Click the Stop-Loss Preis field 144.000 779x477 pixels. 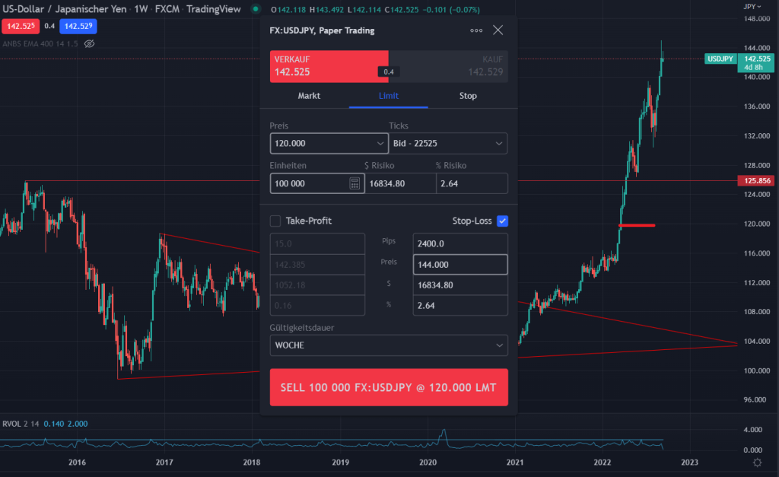point(459,264)
